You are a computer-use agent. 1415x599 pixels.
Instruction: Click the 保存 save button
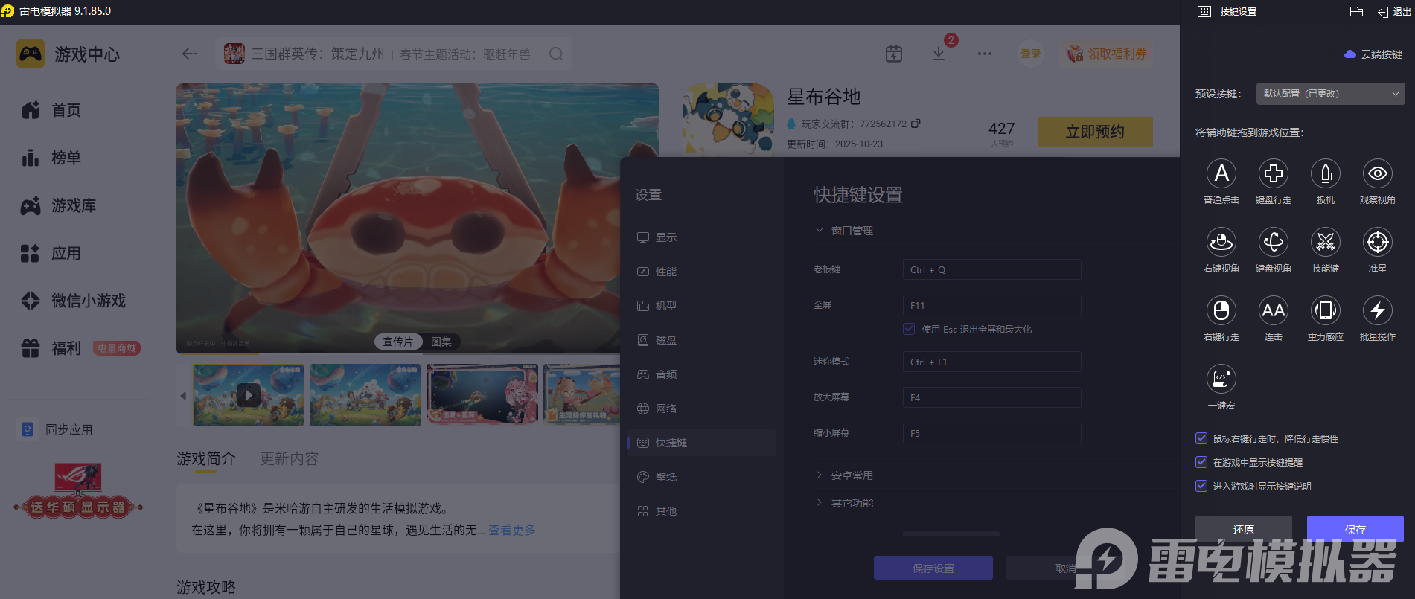(x=1355, y=529)
